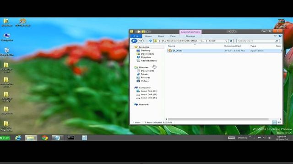Switch to Large icons view in status bar
This screenshot has width=293, height=164.
[x=279, y=123]
